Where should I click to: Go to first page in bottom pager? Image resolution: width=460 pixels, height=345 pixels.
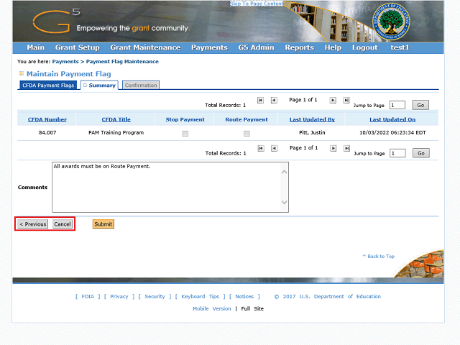click(261, 149)
